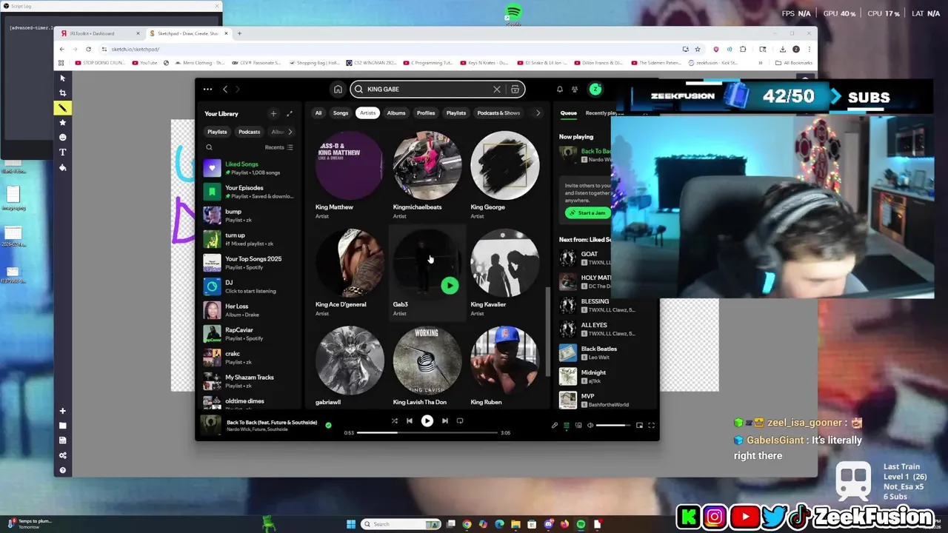Open My Shazam Tracks playlist
Viewport: 948px width, 533px height.
pos(249,381)
